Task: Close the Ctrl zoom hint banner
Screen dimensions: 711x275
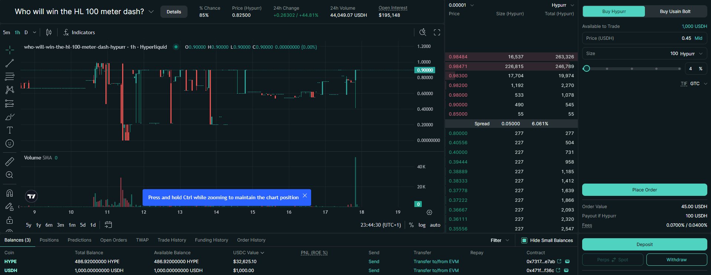Action: (305, 195)
